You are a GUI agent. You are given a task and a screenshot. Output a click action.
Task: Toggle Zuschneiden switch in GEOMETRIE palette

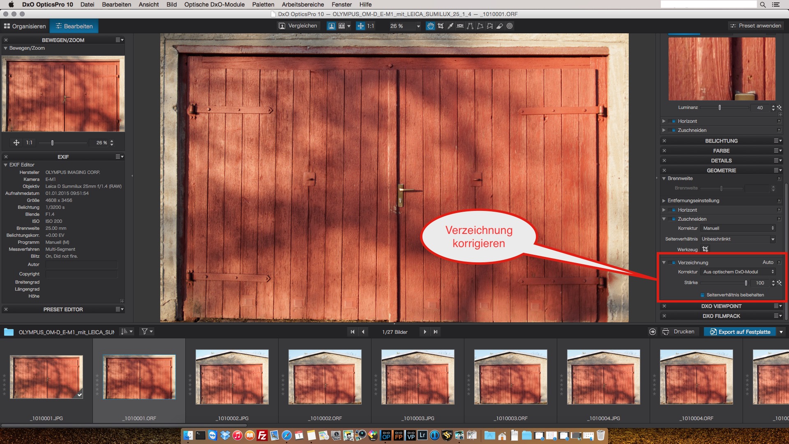pos(673,219)
